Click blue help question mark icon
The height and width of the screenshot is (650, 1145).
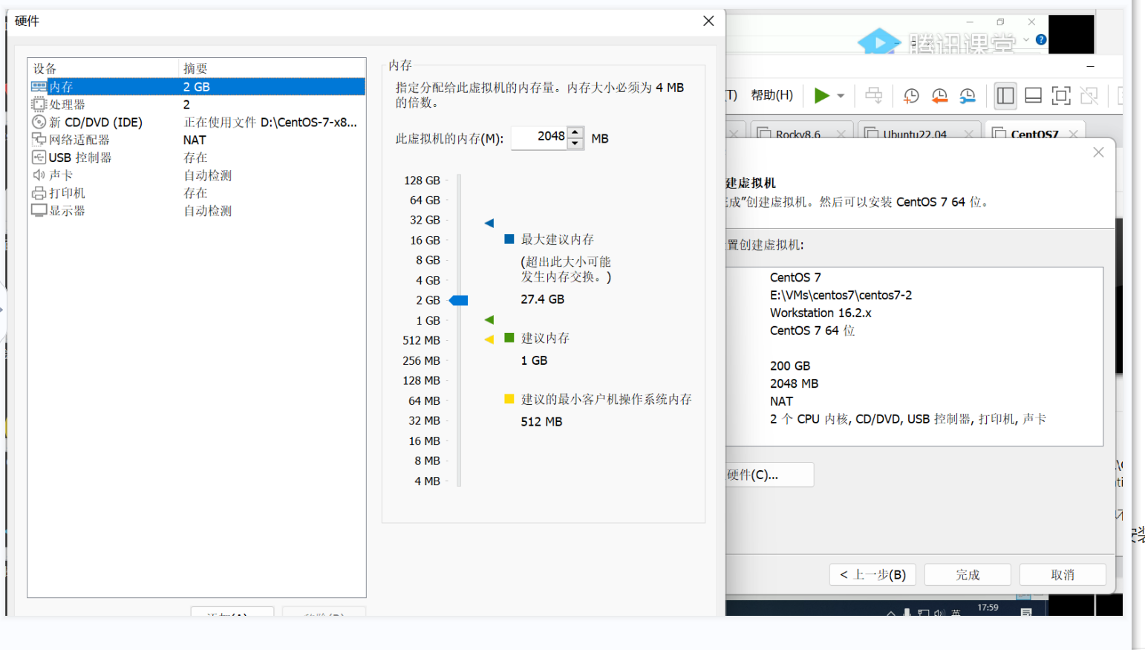[1041, 39]
